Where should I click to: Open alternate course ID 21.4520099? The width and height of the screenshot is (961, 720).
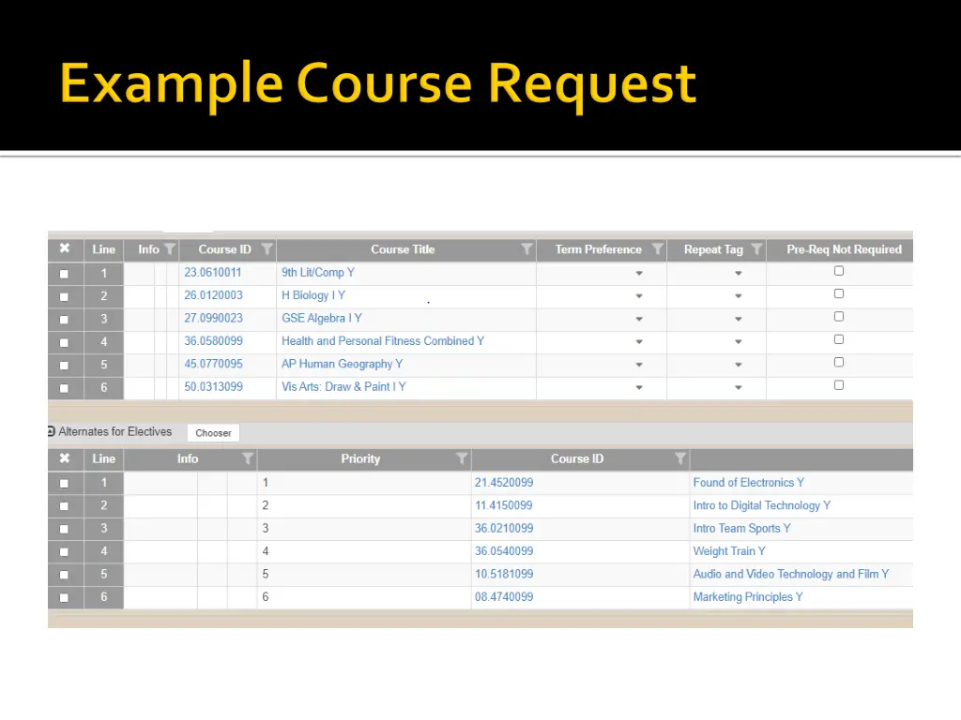point(504,483)
